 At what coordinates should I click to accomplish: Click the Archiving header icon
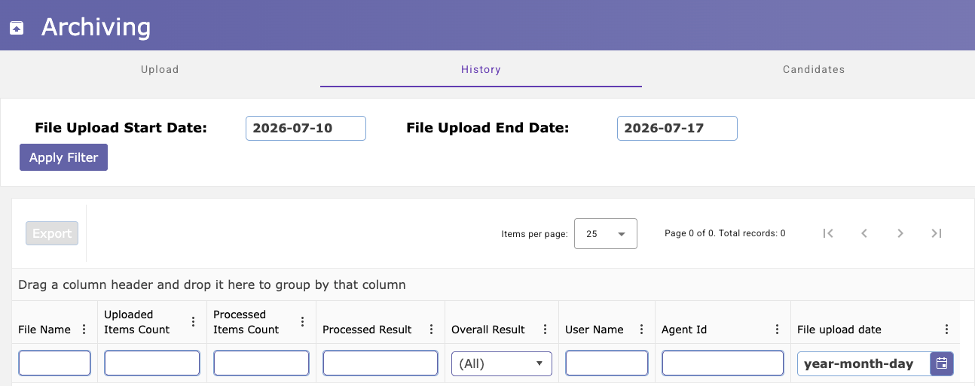click(17, 28)
